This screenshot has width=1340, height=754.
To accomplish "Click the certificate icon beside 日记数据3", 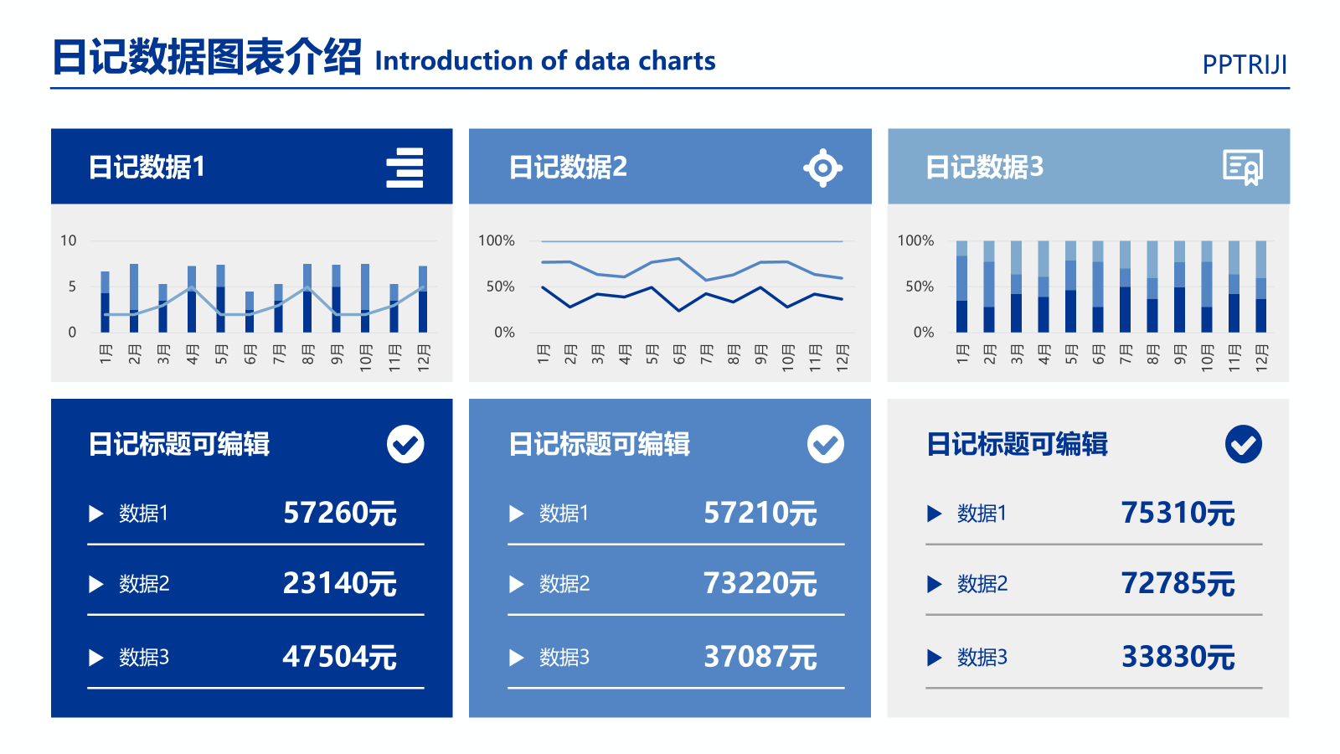I will click(x=1243, y=168).
